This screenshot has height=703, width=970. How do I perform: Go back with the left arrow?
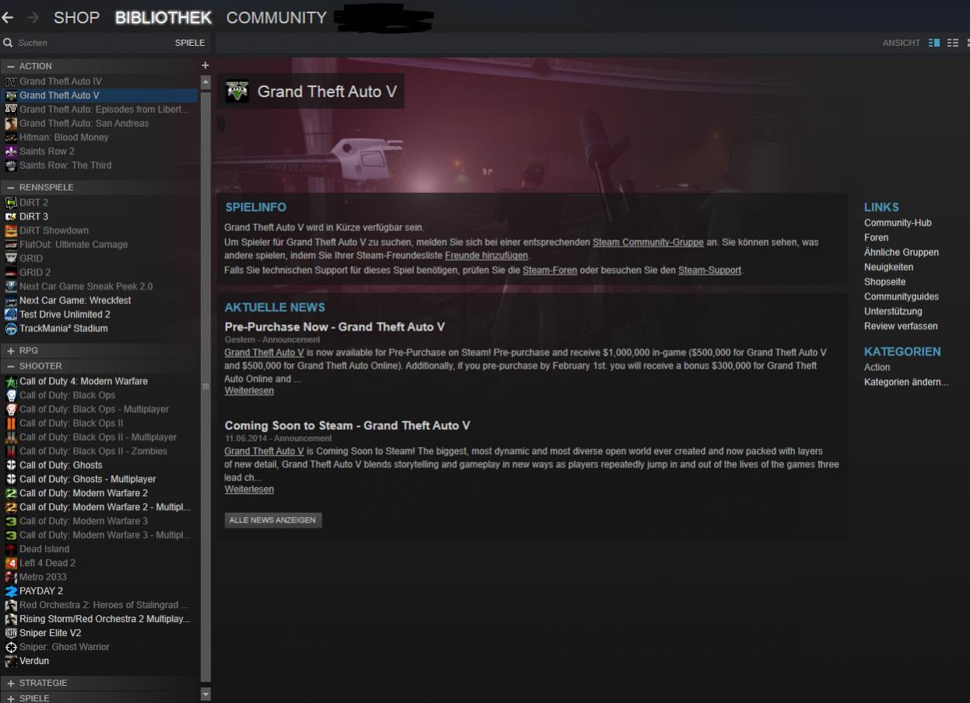8,18
